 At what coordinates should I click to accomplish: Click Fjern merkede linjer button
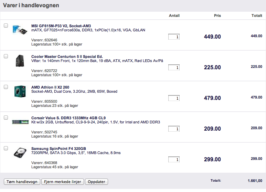[x=62, y=182]
